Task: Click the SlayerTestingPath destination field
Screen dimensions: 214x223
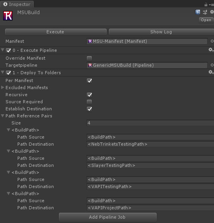Action: (x=150, y=165)
